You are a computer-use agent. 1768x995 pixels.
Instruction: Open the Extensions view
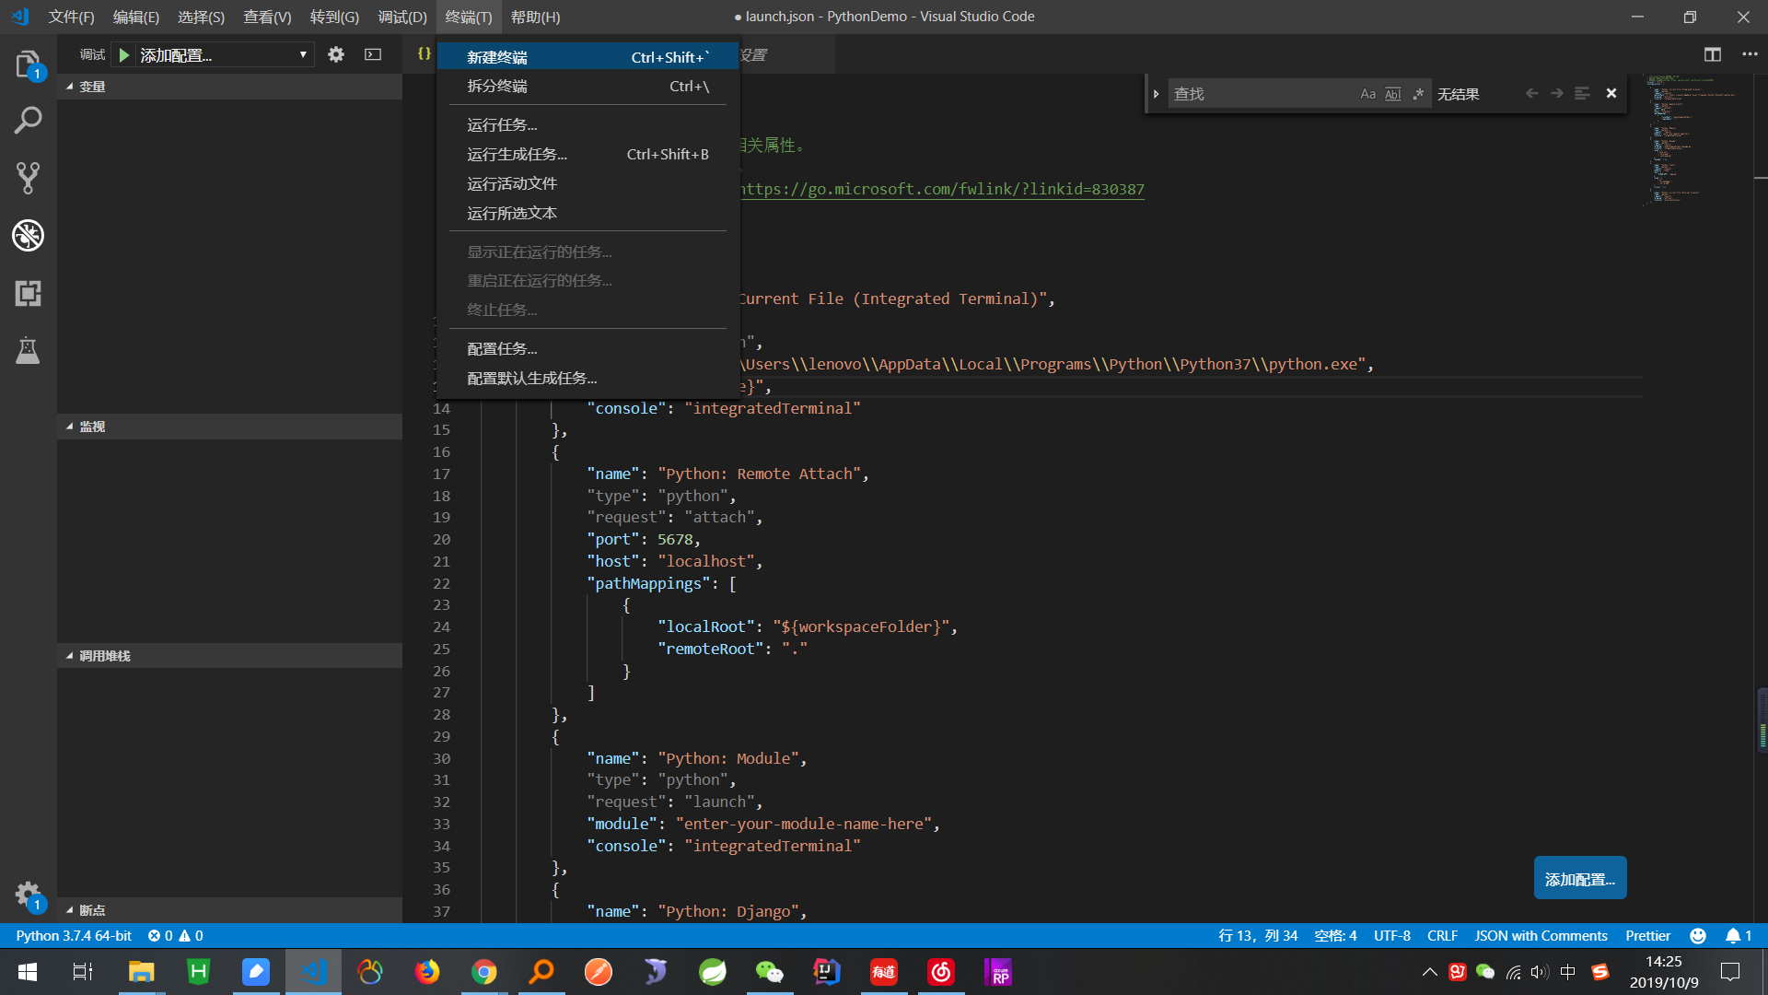[x=28, y=293]
